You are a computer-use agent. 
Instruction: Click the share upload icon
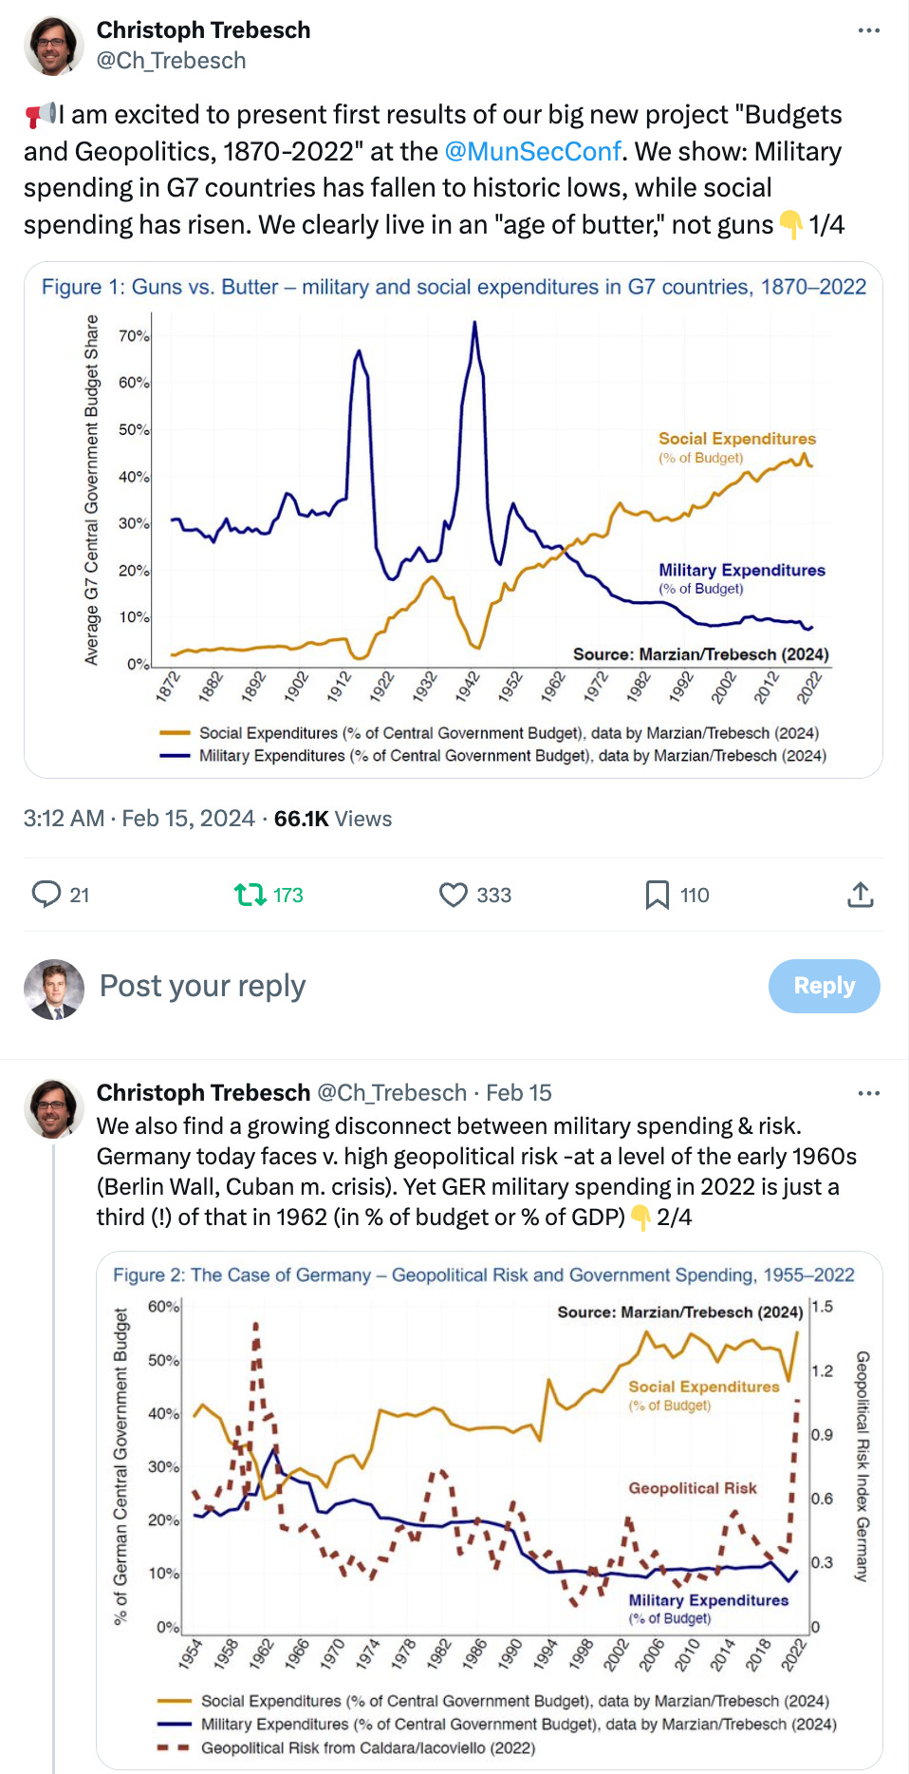coord(860,895)
